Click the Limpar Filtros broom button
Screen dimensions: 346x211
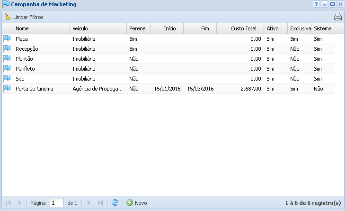[x=24, y=17]
